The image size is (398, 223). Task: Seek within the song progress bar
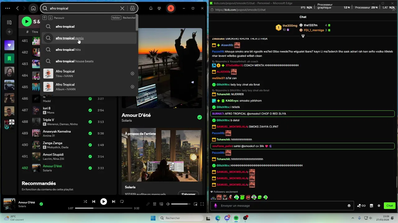[x=104, y=208]
